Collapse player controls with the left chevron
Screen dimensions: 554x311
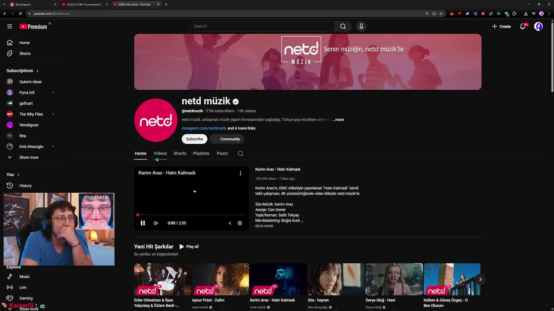point(230,223)
